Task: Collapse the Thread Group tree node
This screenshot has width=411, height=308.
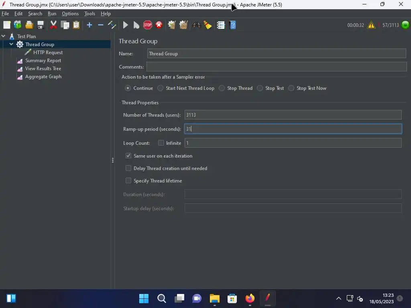Action: (11, 44)
